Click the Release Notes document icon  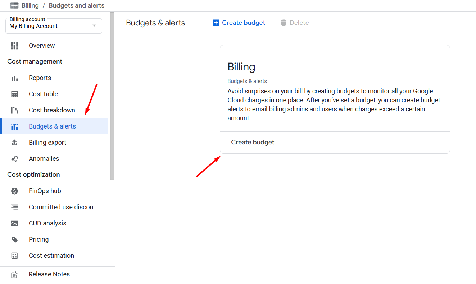click(14, 274)
